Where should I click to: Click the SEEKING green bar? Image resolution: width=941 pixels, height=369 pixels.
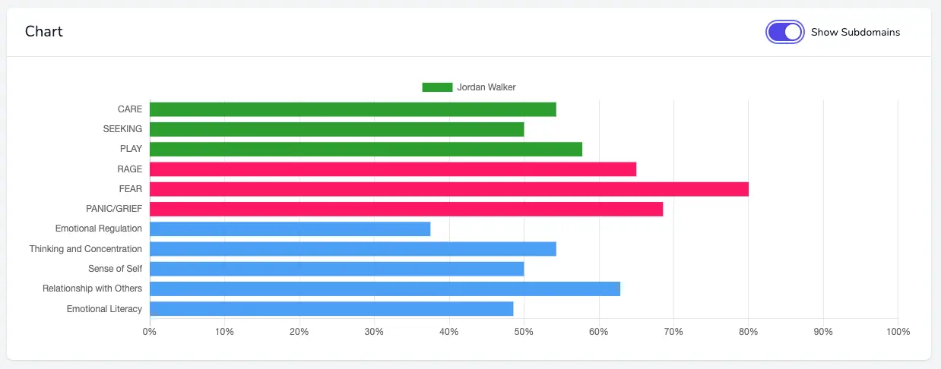pos(337,129)
